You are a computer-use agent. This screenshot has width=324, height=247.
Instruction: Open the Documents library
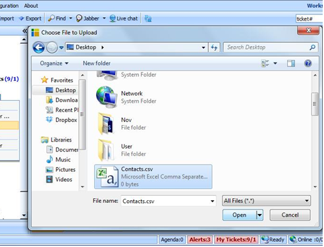coord(62,150)
